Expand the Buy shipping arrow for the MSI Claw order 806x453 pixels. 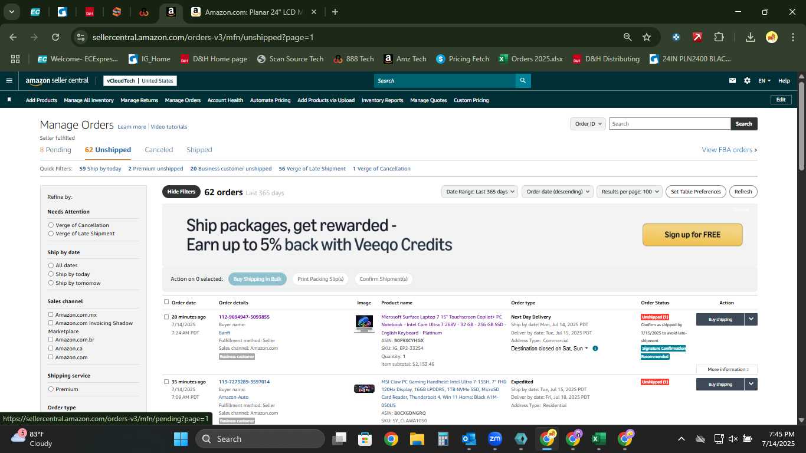coord(751,384)
